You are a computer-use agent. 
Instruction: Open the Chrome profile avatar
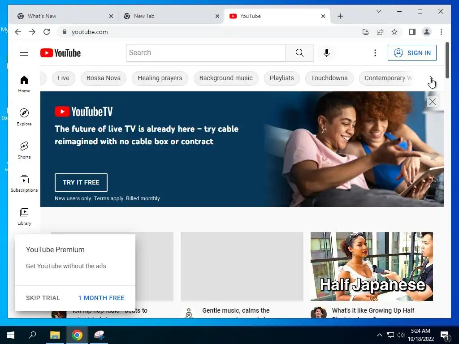pos(427,32)
